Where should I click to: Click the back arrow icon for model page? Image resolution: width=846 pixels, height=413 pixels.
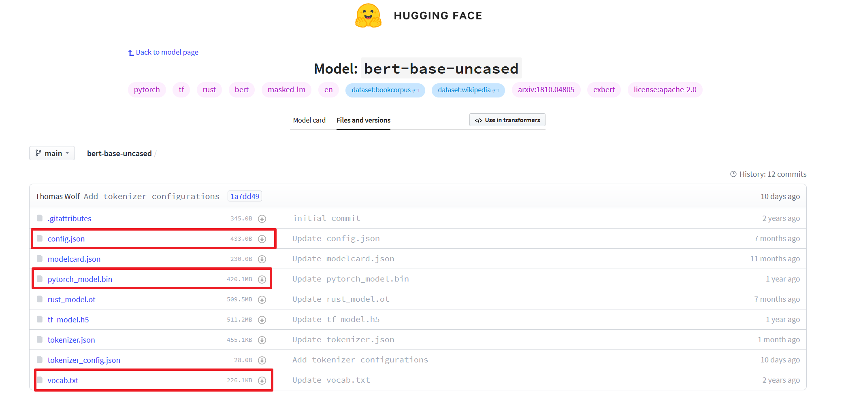tap(131, 53)
